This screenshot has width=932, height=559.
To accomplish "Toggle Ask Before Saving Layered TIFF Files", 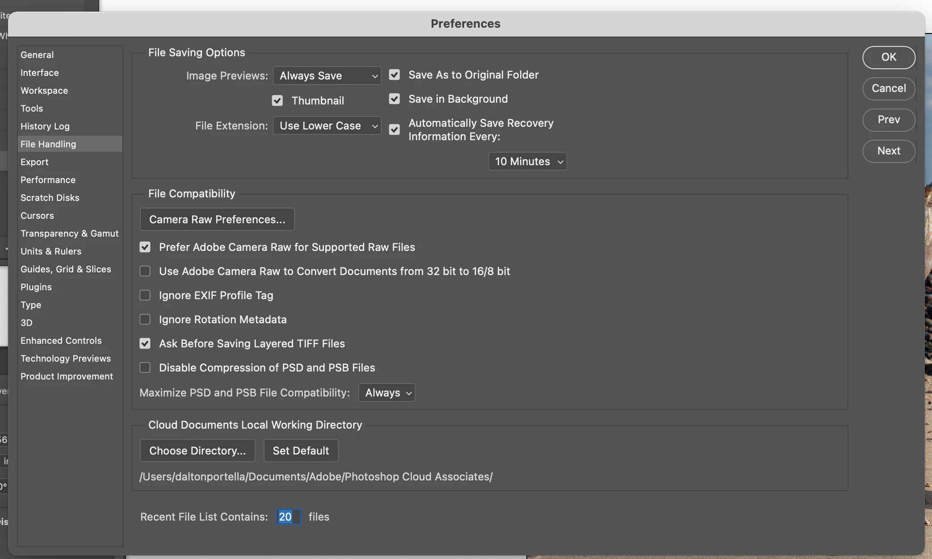I will pyautogui.click(x=145, y=343).
